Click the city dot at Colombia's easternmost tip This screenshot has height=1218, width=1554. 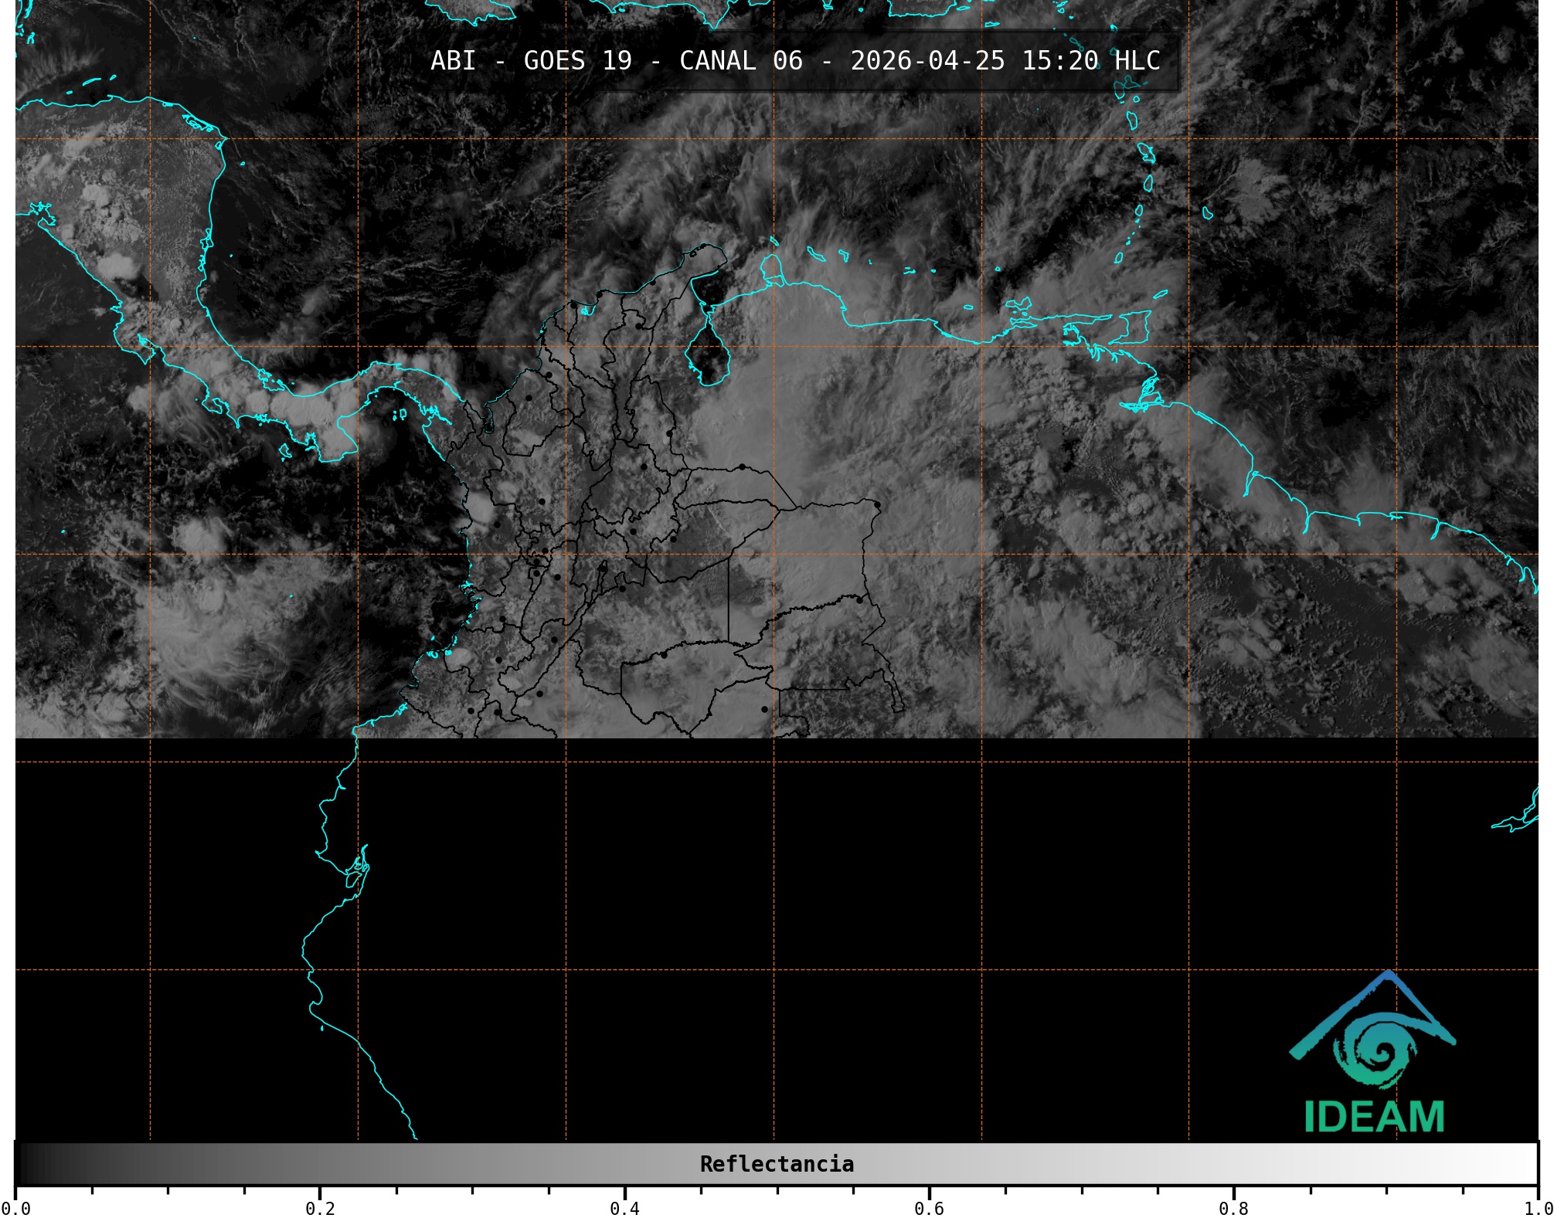(x=877, y=505)
